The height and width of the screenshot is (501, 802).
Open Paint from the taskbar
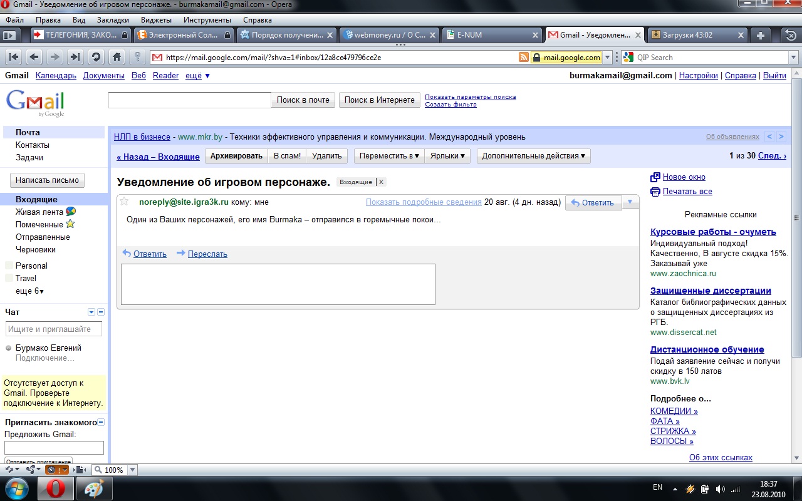[95, 488]
